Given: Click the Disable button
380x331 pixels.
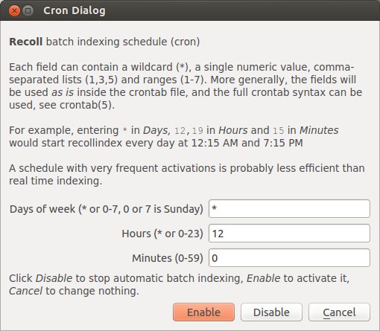Looking at the screenshot, I should tap(271, 312).
